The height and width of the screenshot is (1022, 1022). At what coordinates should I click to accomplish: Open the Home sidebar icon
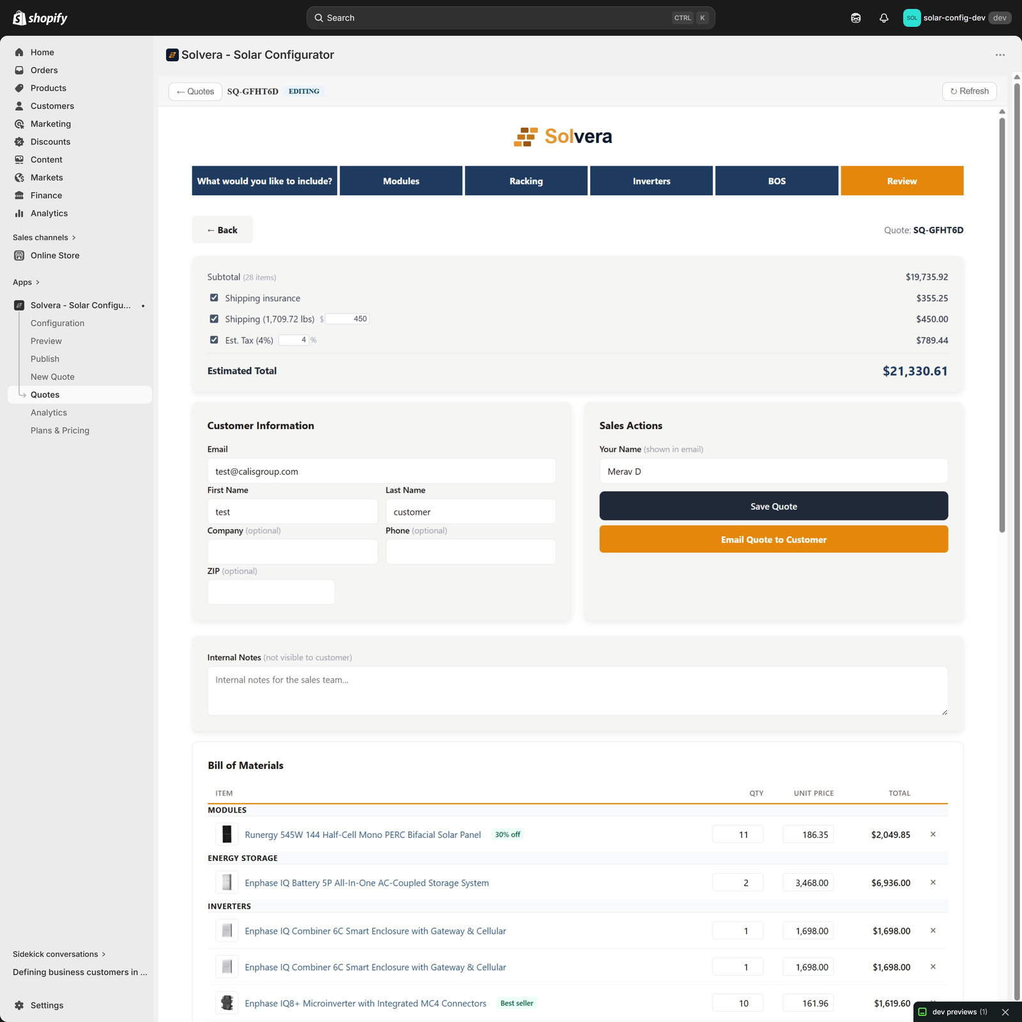tap(19, 52)
